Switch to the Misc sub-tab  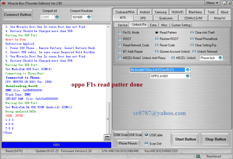coord(164,25)
